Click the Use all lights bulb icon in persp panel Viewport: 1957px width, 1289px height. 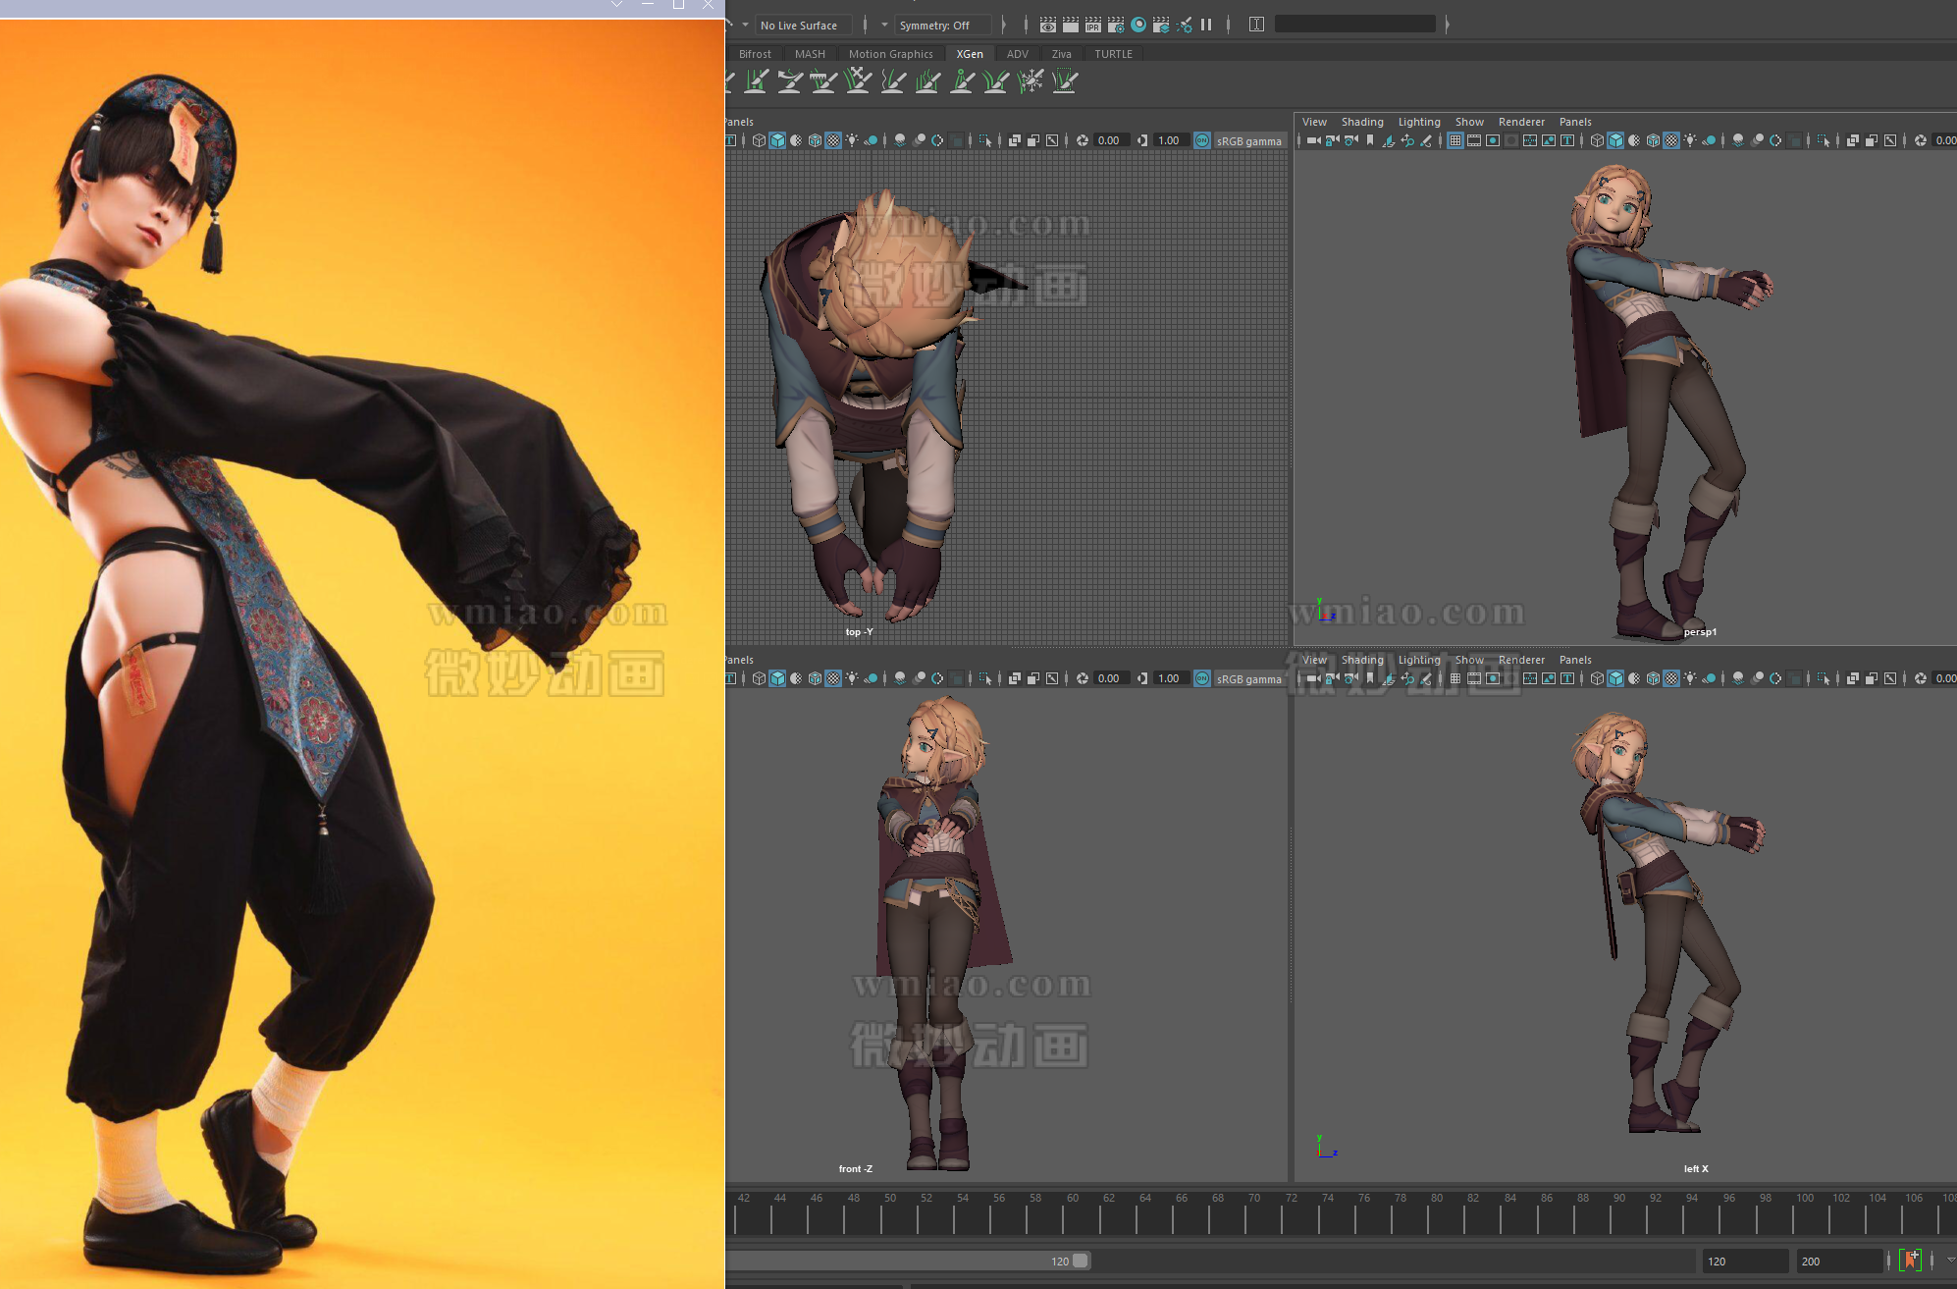(x=1690, y=140)
